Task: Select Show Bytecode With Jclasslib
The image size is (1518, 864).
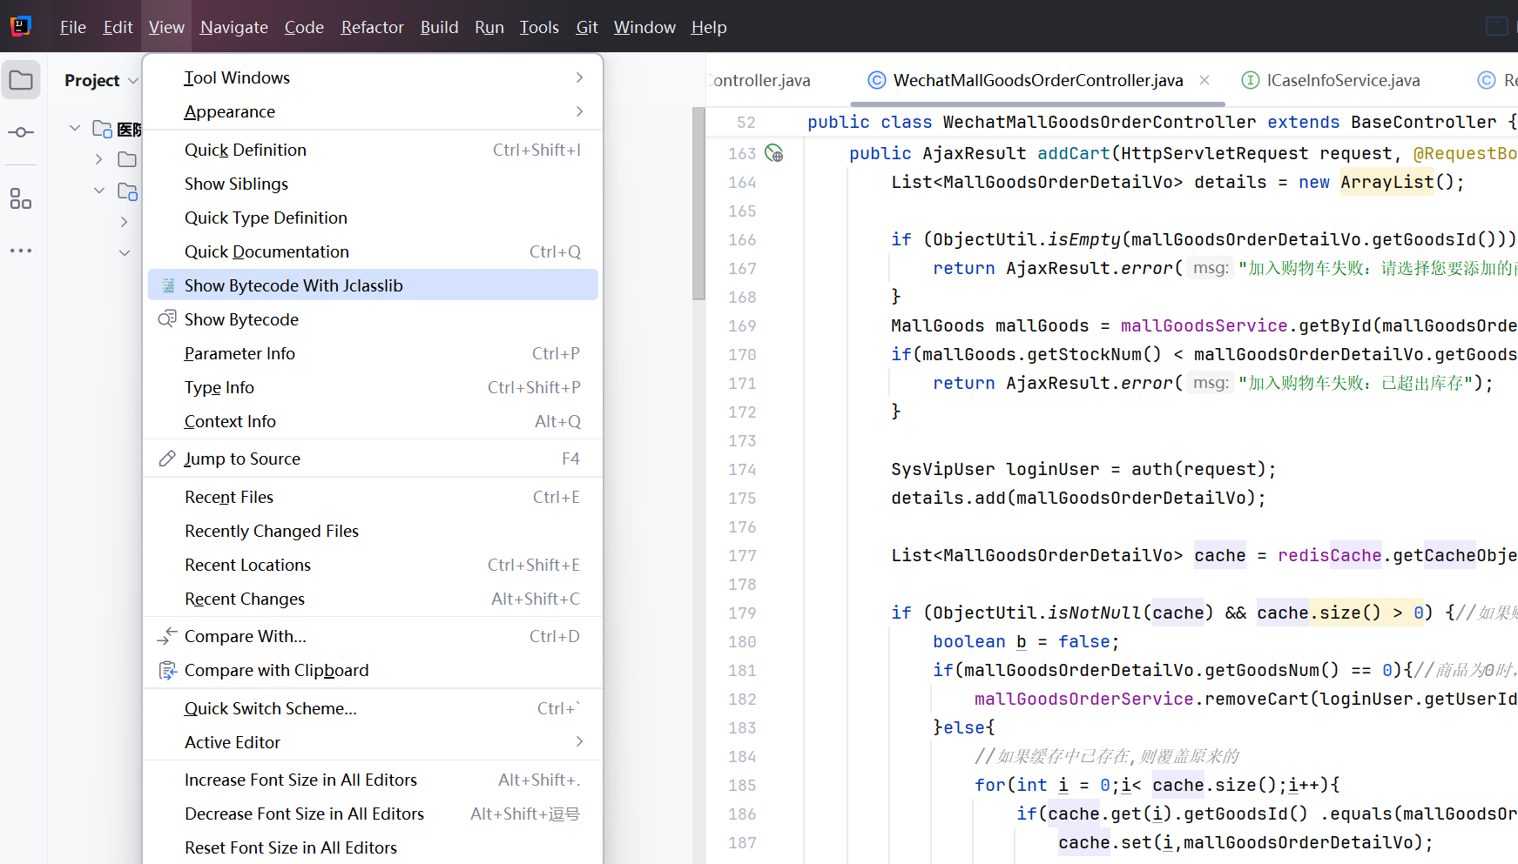Action: coord(293,285)
